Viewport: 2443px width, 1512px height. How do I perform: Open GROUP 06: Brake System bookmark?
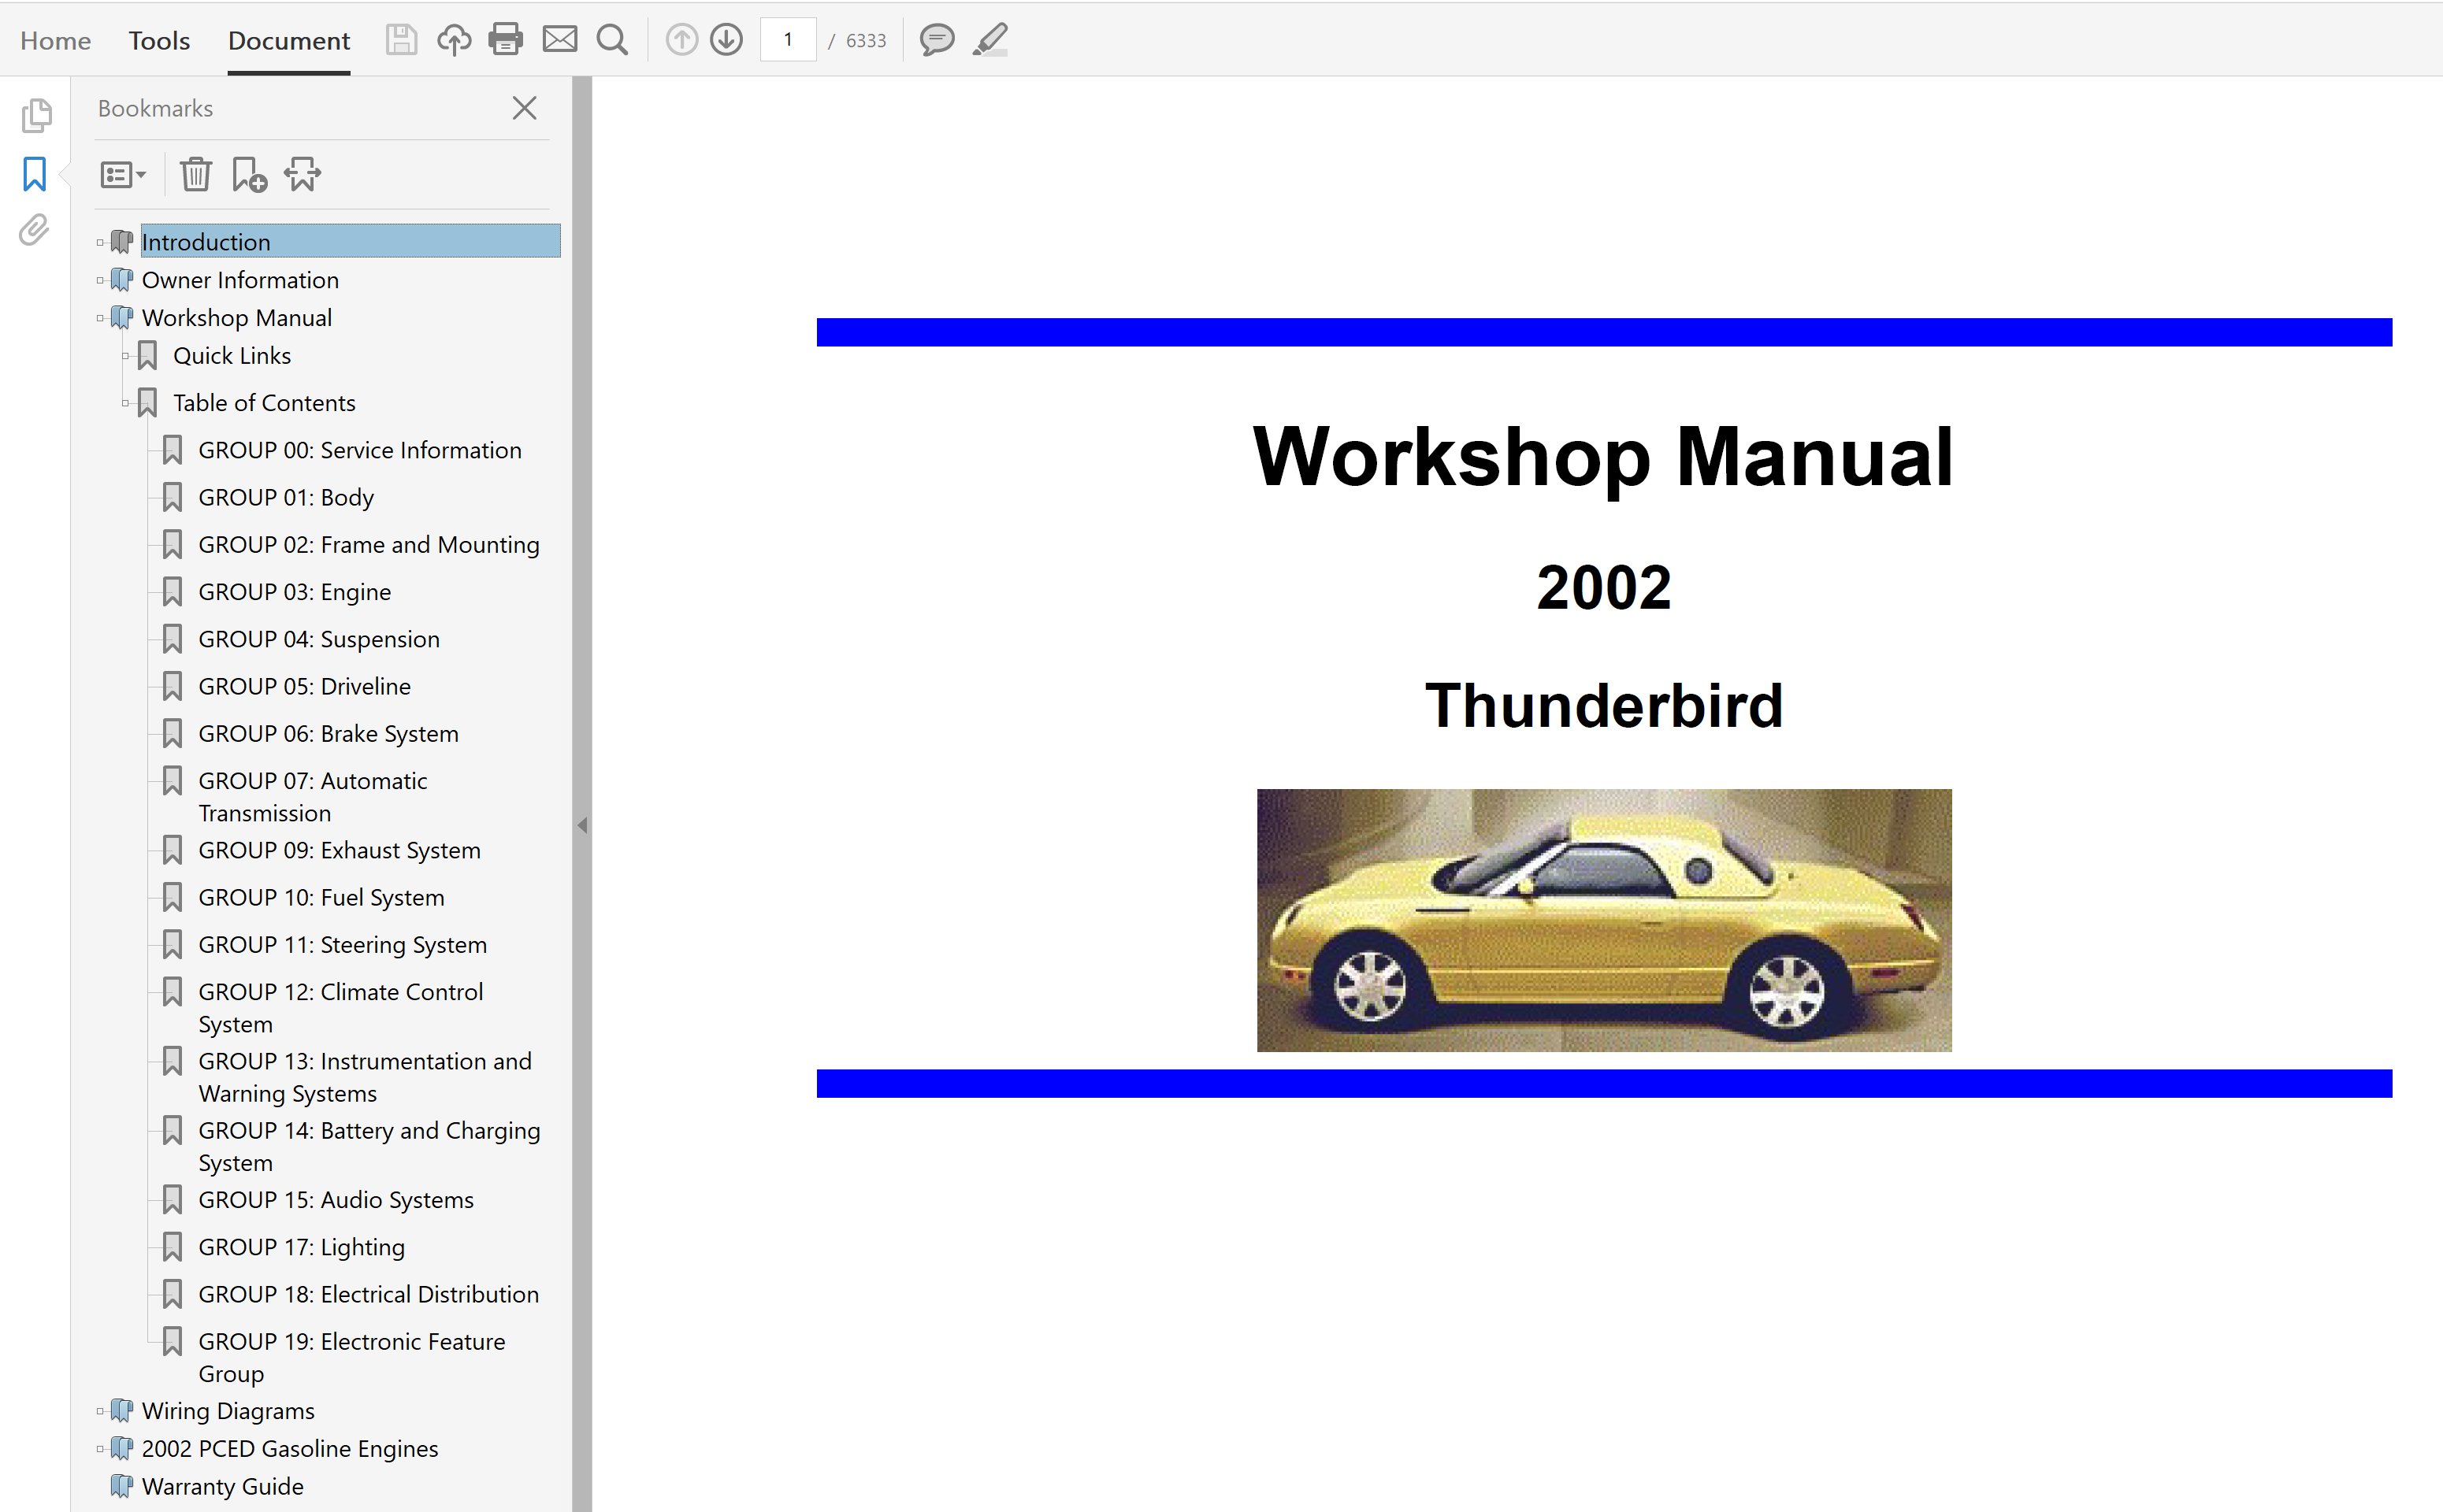tap(329, 733)
